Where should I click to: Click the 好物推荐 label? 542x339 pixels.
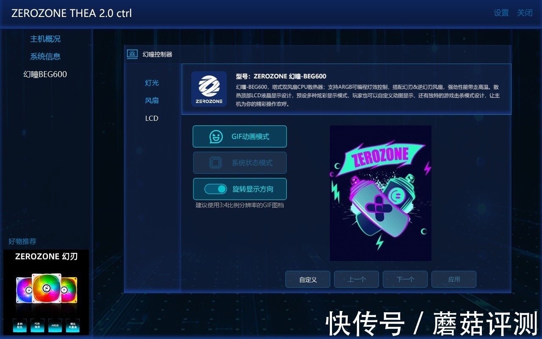click(22, 242)
